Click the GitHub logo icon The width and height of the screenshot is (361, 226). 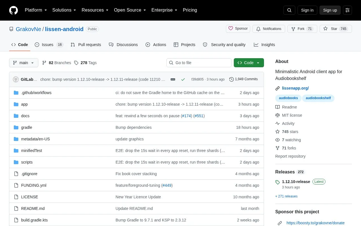click(14, 10)
